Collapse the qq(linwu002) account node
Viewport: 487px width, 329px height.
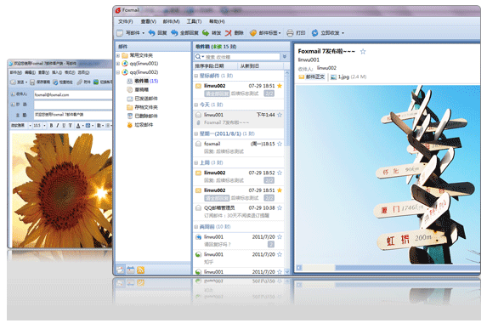click(118, 72)
